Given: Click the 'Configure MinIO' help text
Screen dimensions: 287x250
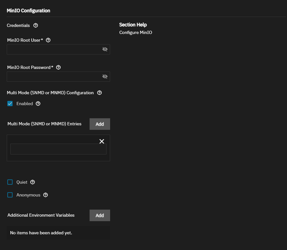Looking at the screenshot, I should coord(135,32).
